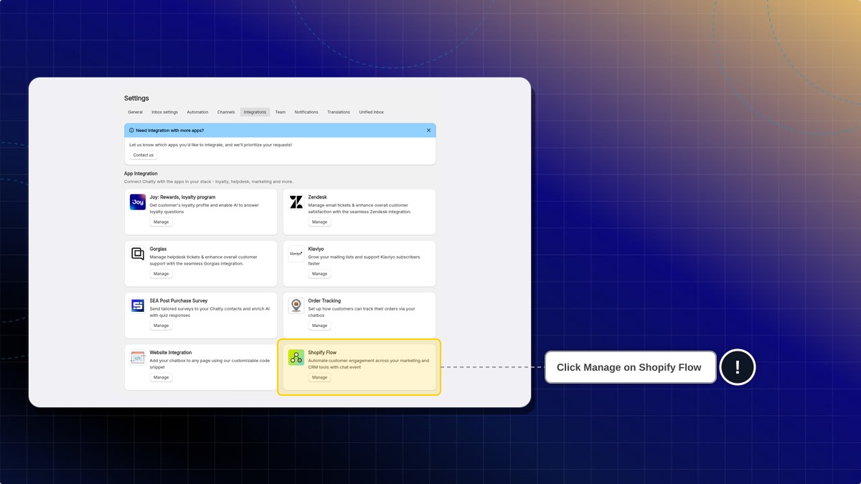Click Manage on the Gorgias card
Viewport: 861px width, 484px height.
coord(161,274)
